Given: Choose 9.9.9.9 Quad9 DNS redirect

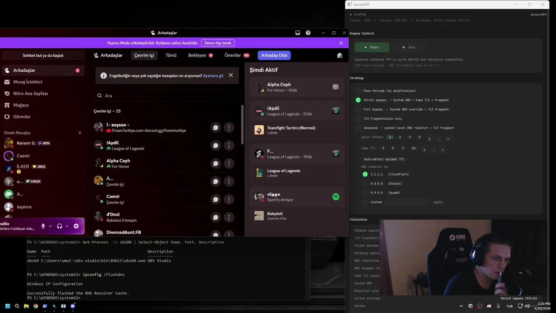Looking at the screenshot, I should click(365, 193).
